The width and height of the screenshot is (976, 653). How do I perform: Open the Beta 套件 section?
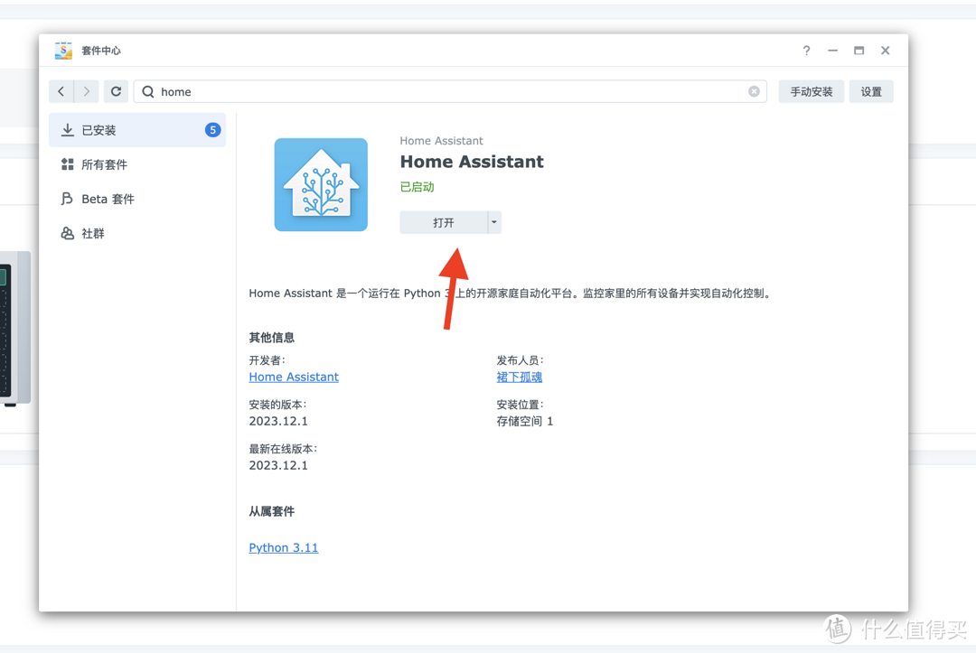pyautogui.click(x=107, y=199)
